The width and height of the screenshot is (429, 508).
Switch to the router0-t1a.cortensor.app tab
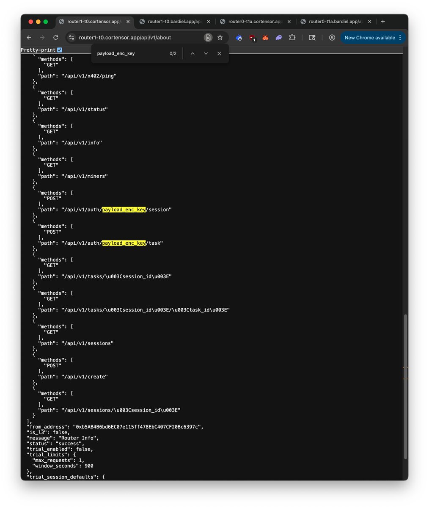pyautogui.click(x=254, y=22)
